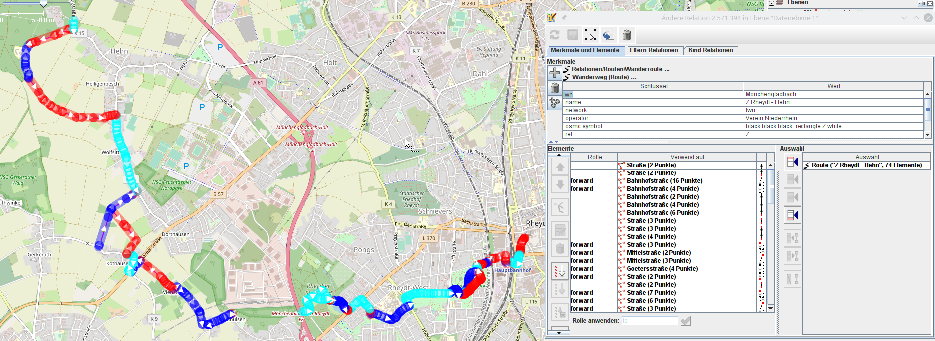The image size is (935, 341).
Task: Add selection at start of member list icon
Action: click(792, 162)
